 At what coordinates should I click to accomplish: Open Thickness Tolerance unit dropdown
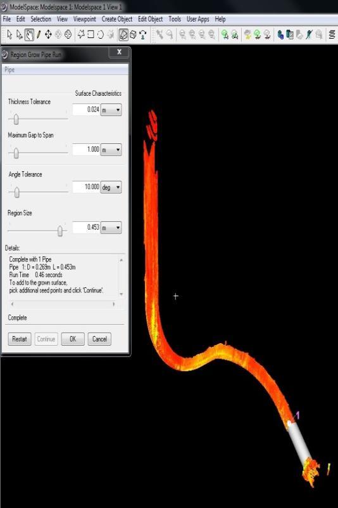(x=111, y=110)
